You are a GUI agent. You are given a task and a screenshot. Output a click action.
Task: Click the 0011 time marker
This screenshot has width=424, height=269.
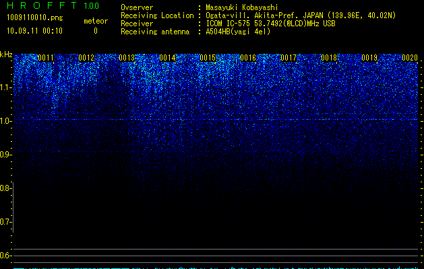tap(46, 58)
